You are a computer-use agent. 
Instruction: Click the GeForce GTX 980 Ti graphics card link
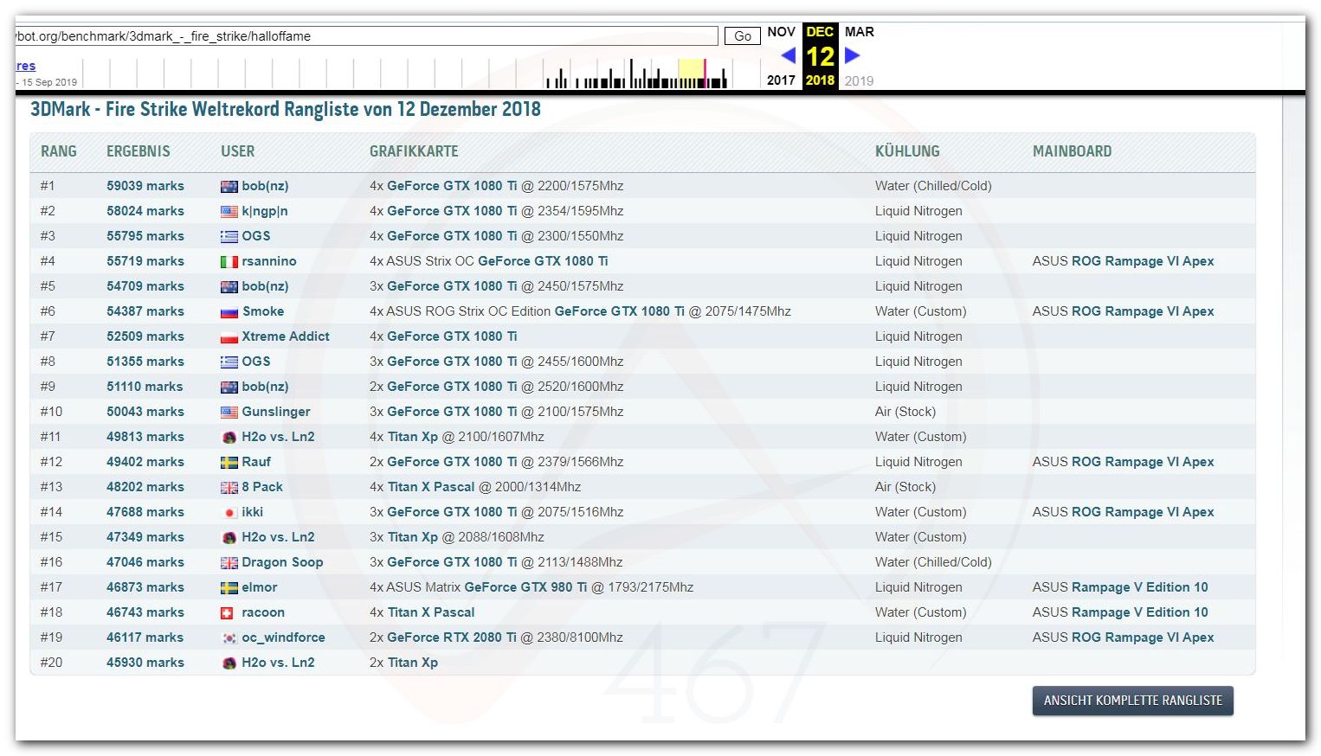525,587
